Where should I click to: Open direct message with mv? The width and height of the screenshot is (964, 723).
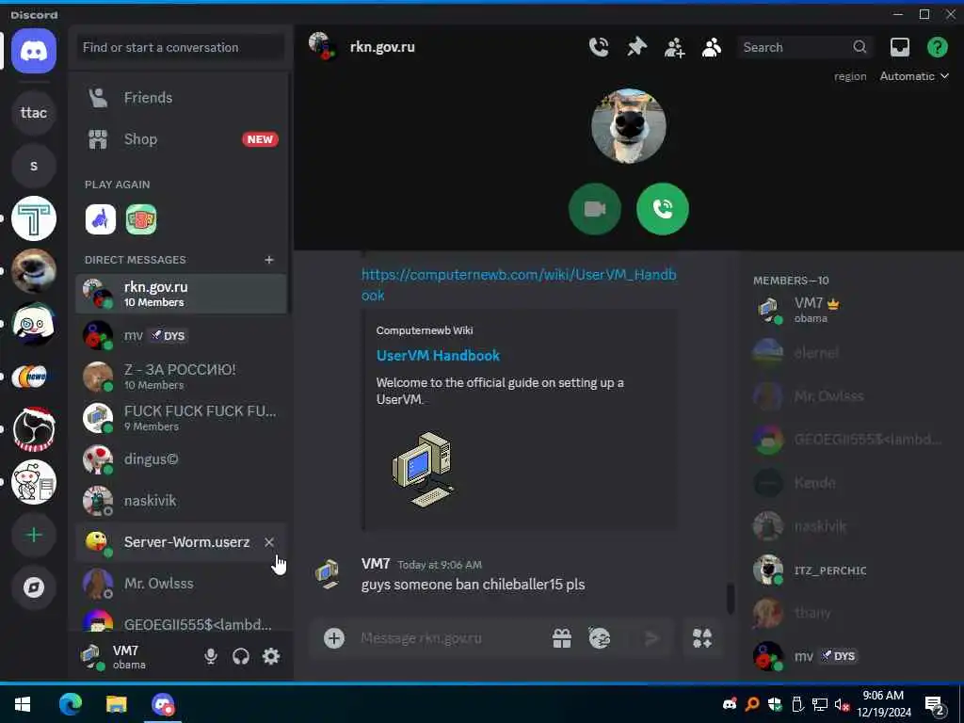tap(182, 336)
